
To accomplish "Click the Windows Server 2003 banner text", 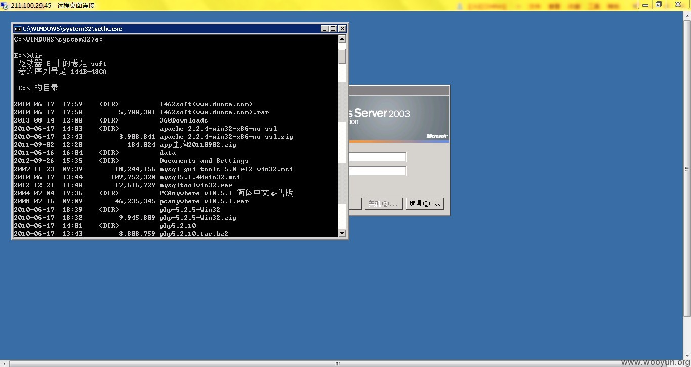I will tap(380, 113).
